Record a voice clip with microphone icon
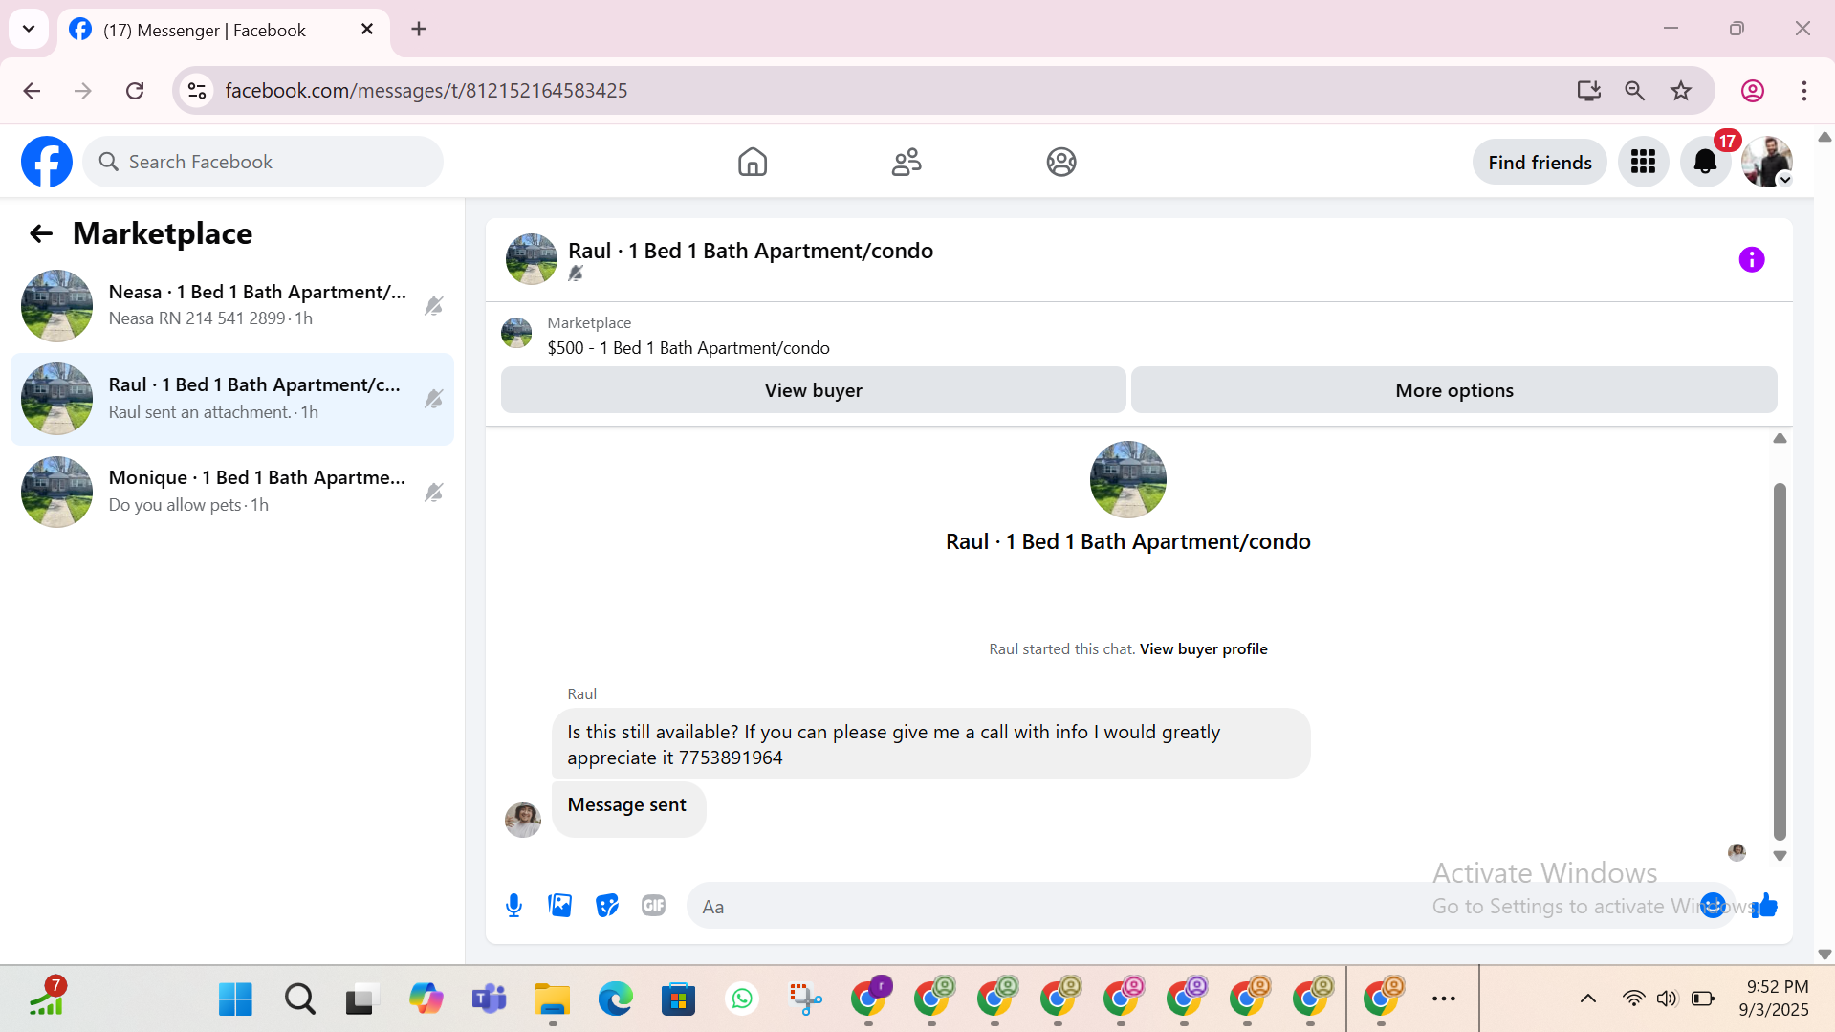 tap(513, 905)
